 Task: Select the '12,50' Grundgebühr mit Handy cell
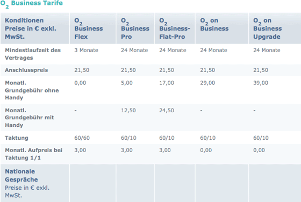pos(128,110)
